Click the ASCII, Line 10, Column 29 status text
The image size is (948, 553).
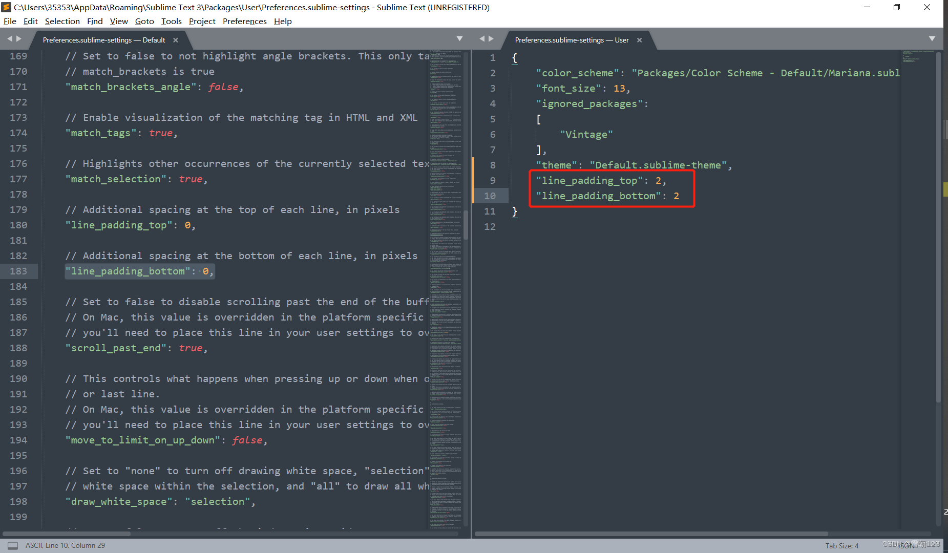tap(65, 545)
